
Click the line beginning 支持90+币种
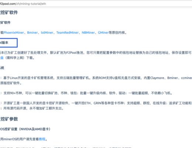pos(88,93)
